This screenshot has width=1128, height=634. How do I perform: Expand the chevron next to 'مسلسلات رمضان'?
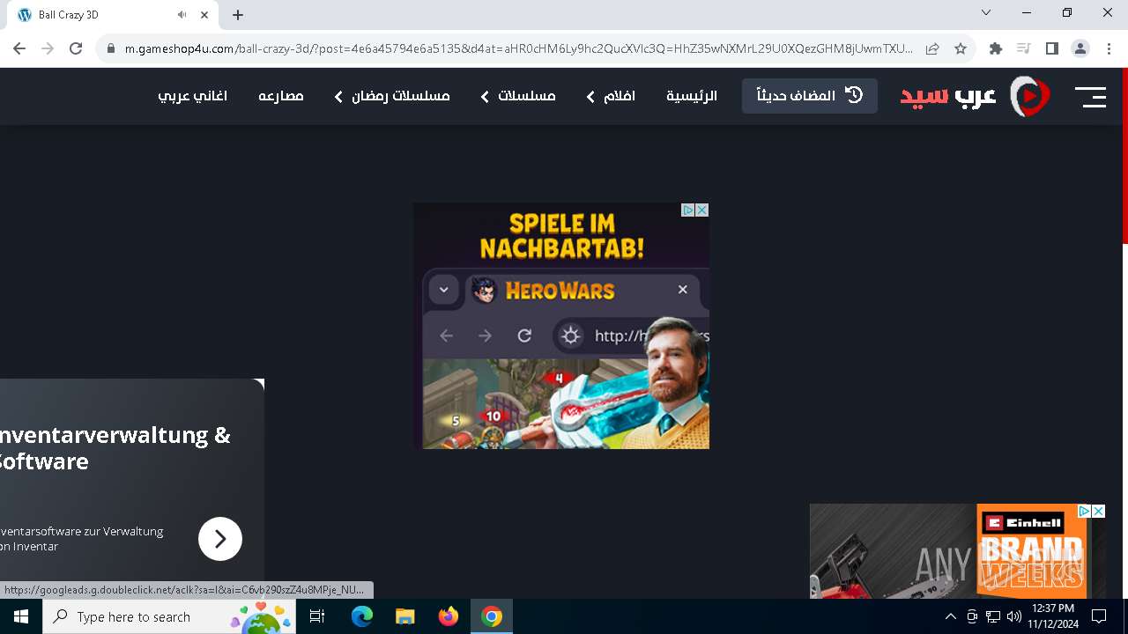tap(338, 97)
